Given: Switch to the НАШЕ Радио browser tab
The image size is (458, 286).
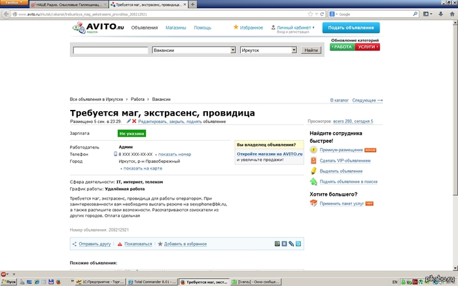Looking at the screenshot, I should (61, 4).
